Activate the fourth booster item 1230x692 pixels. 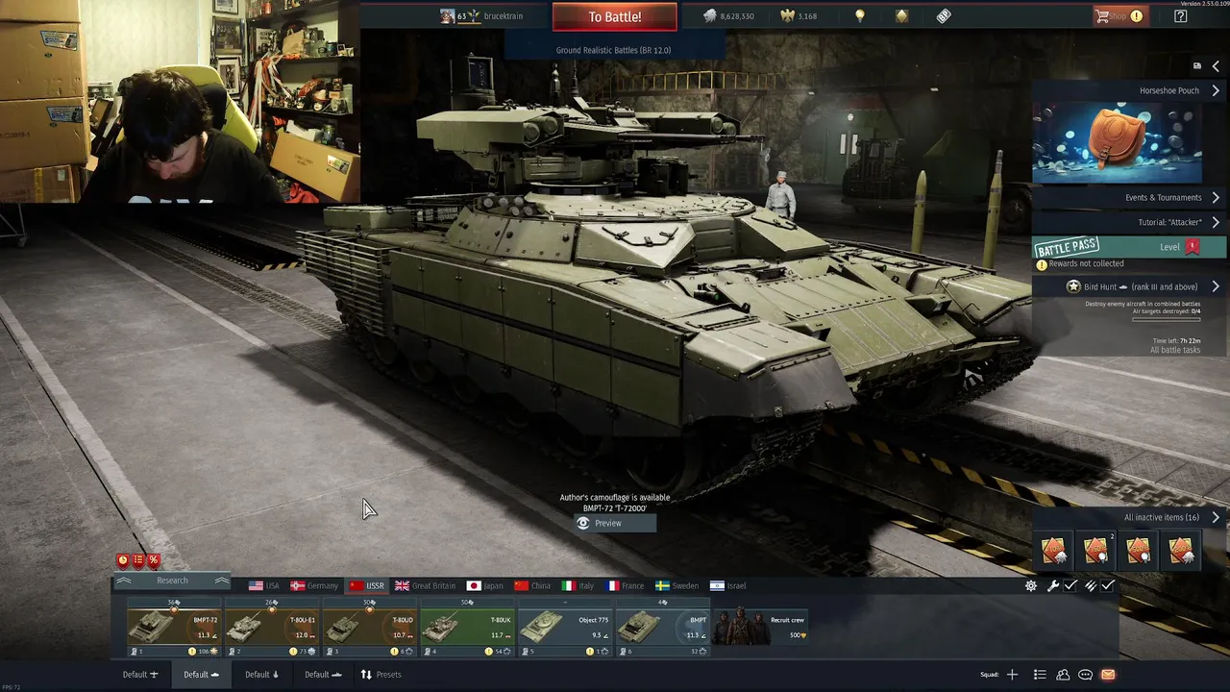pyautogui.click(x=1181, y=551)
